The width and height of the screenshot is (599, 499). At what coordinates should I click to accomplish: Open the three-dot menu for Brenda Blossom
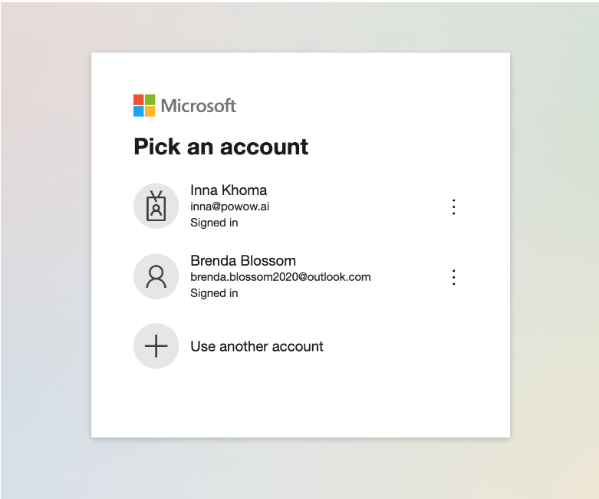453,277
